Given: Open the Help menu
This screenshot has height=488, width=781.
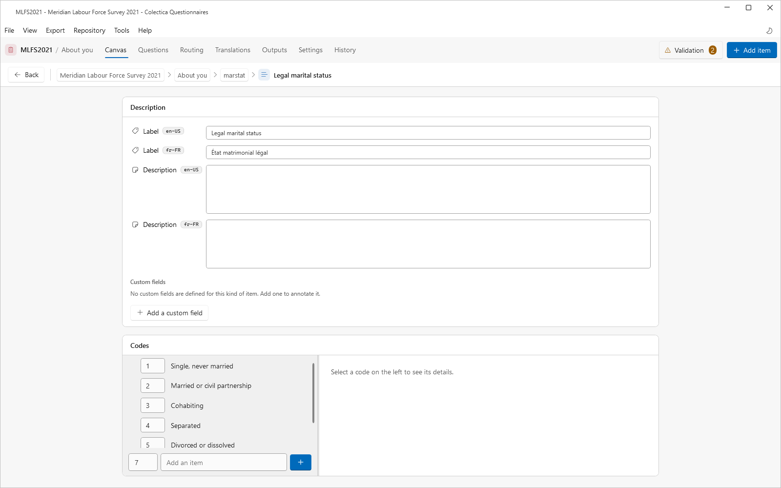Looking at the screenshot, I should (145, 30).
